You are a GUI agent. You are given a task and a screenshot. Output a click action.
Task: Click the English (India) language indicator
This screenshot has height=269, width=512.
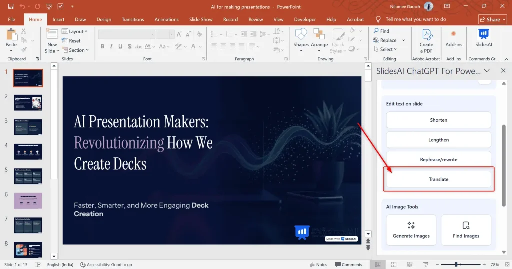click(60, 265)
